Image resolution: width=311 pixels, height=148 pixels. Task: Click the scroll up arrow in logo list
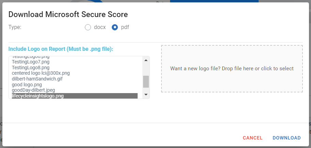146,60
